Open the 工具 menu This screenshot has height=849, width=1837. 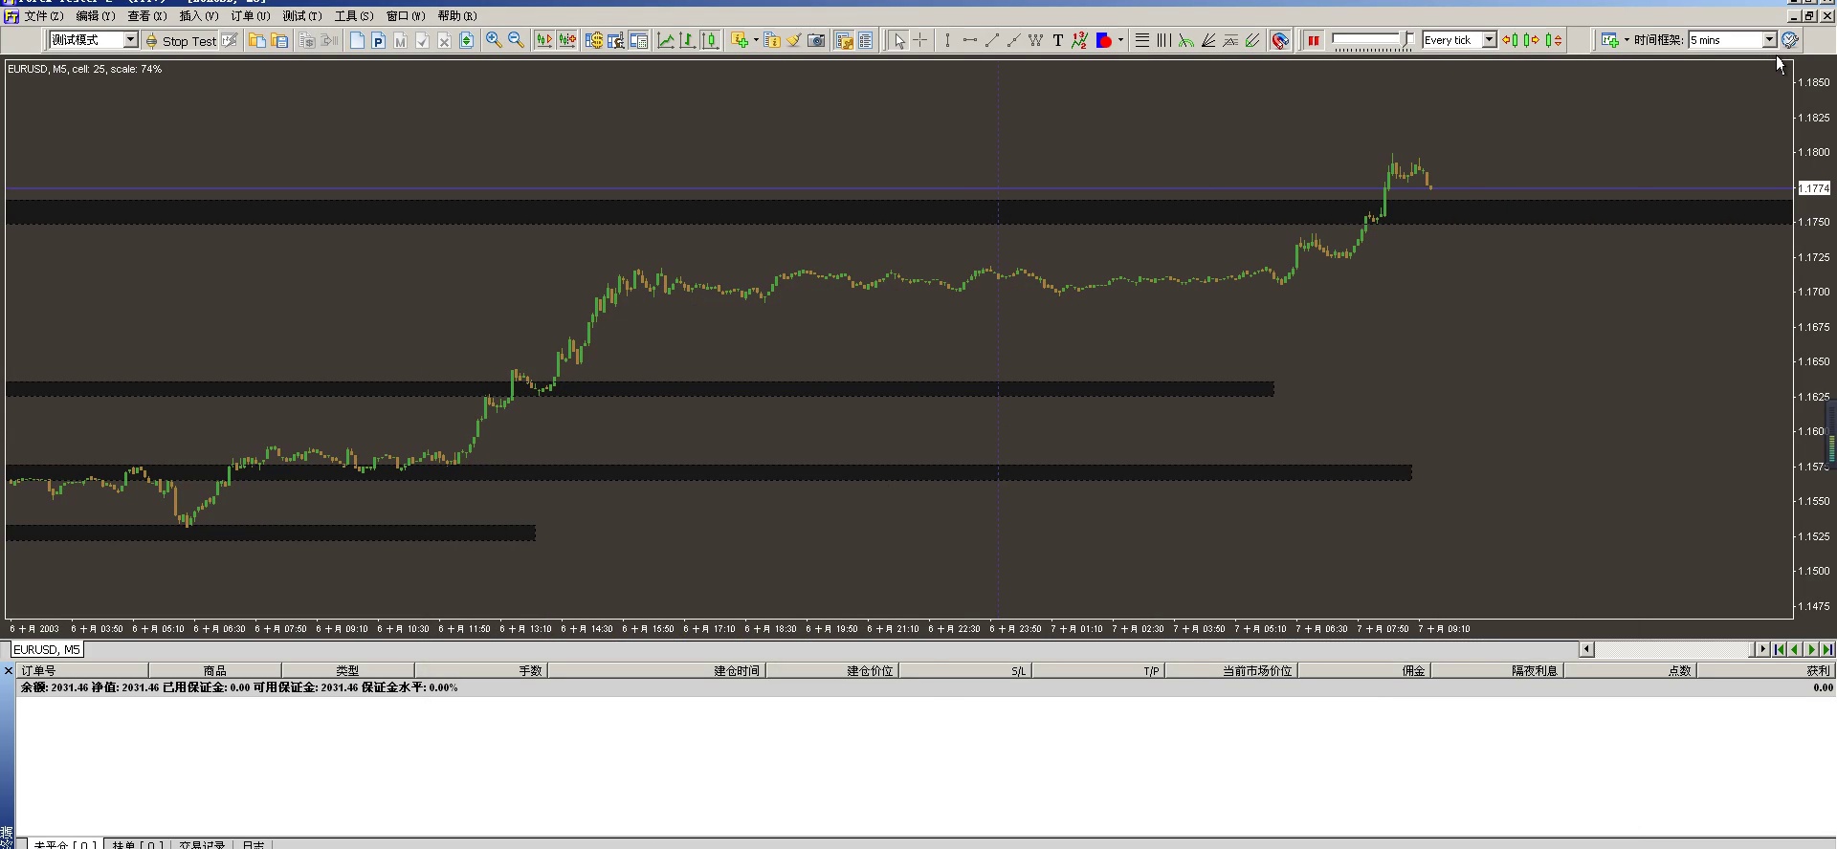353,15
